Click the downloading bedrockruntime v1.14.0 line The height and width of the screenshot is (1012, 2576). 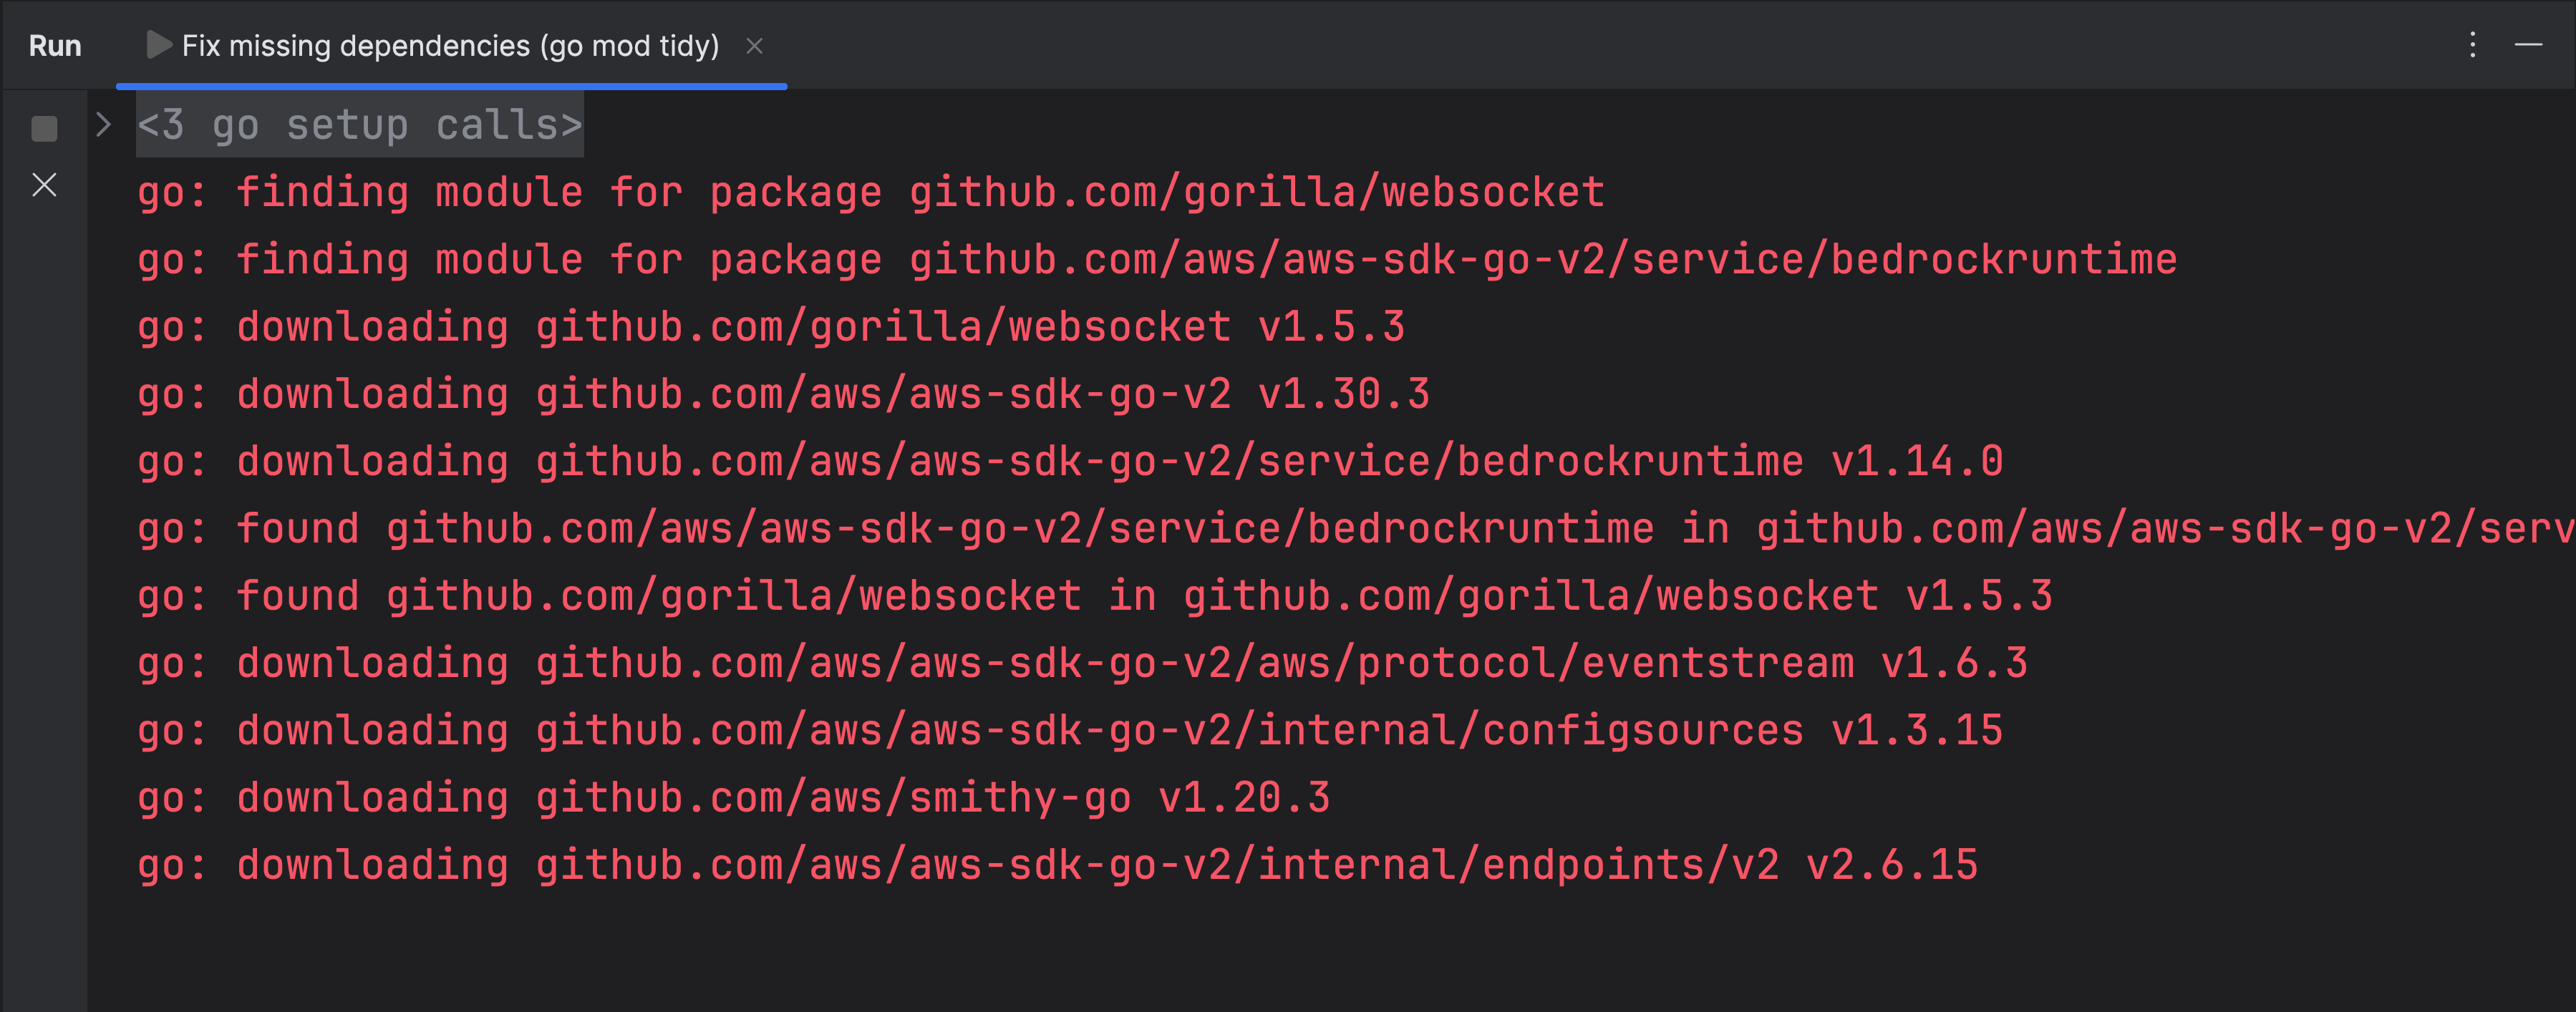point(1069,462)
